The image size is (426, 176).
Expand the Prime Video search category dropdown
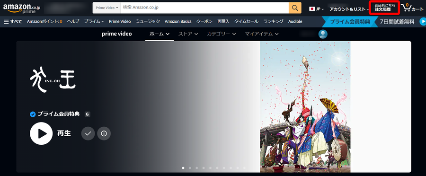click(107, 8)
